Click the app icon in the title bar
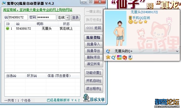The height and width of the screenshot is (109, 181). click(x=4, y=3)
